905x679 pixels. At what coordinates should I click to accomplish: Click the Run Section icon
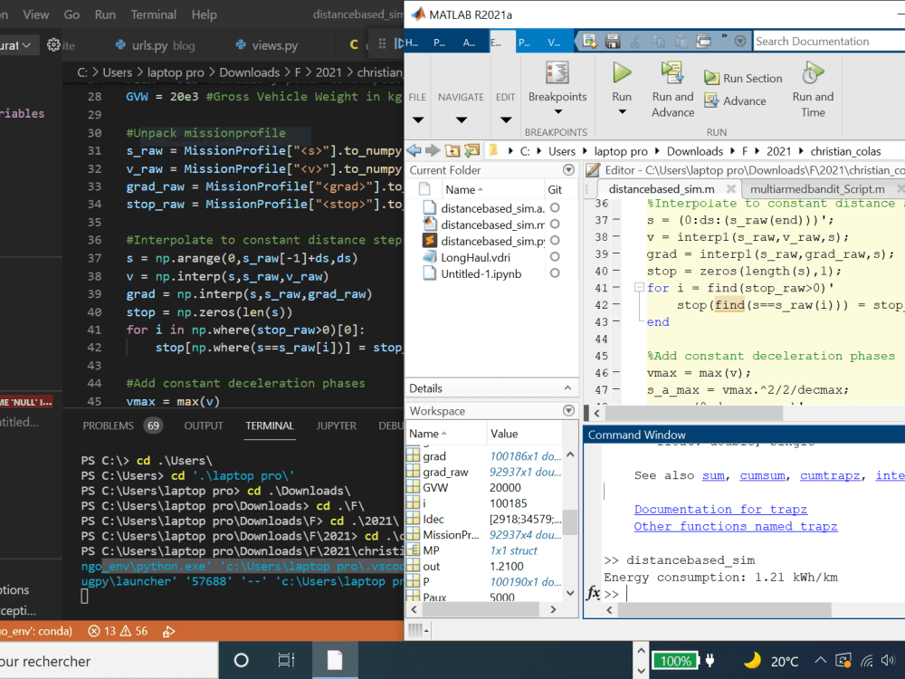click(x=711, y=78)
